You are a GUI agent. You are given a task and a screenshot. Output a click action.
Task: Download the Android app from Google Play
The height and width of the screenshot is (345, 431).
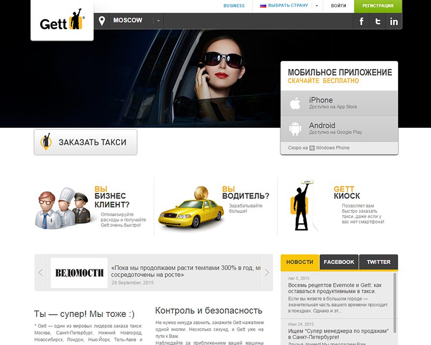339,129
